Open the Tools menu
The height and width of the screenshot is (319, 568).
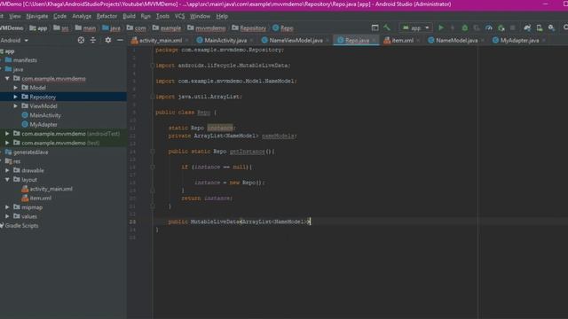[x=162, y=16]
